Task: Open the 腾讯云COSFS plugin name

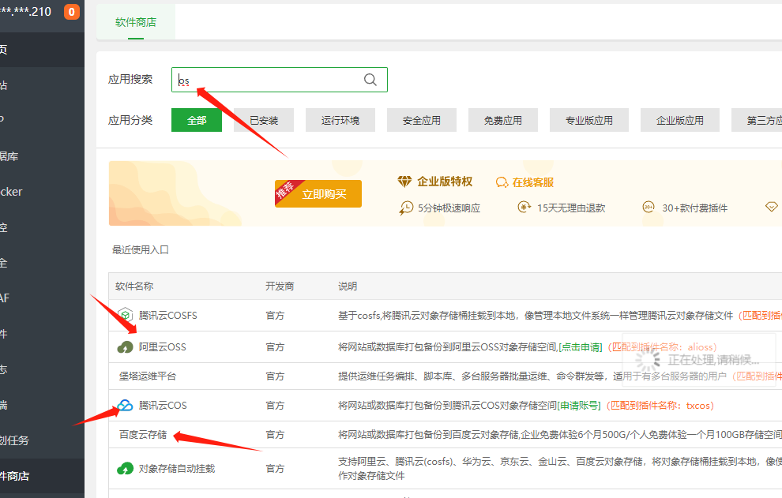Action: 167,315
